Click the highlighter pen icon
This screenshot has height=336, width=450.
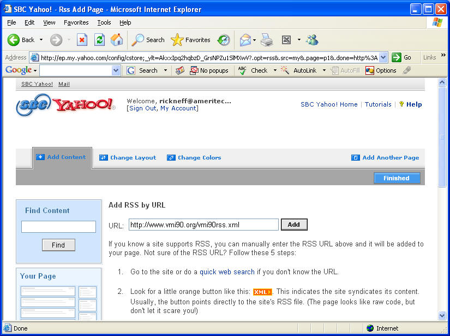pyautogui.click(x=407, y=70)
